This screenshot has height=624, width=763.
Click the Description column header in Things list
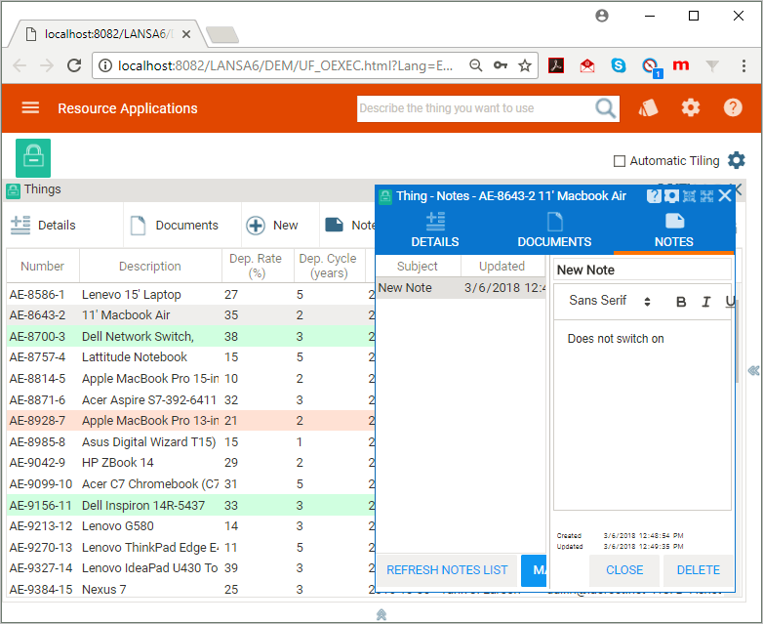click(x=150, y=267)
